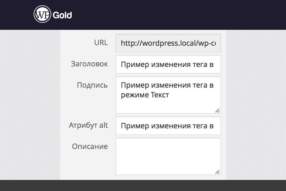Click the Gold text beside the logo
Image resolution: width=286 pixels, height=191 pixels.
tap(62, 15)
